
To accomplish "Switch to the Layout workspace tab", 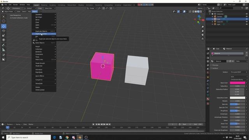I will [36, 5].
